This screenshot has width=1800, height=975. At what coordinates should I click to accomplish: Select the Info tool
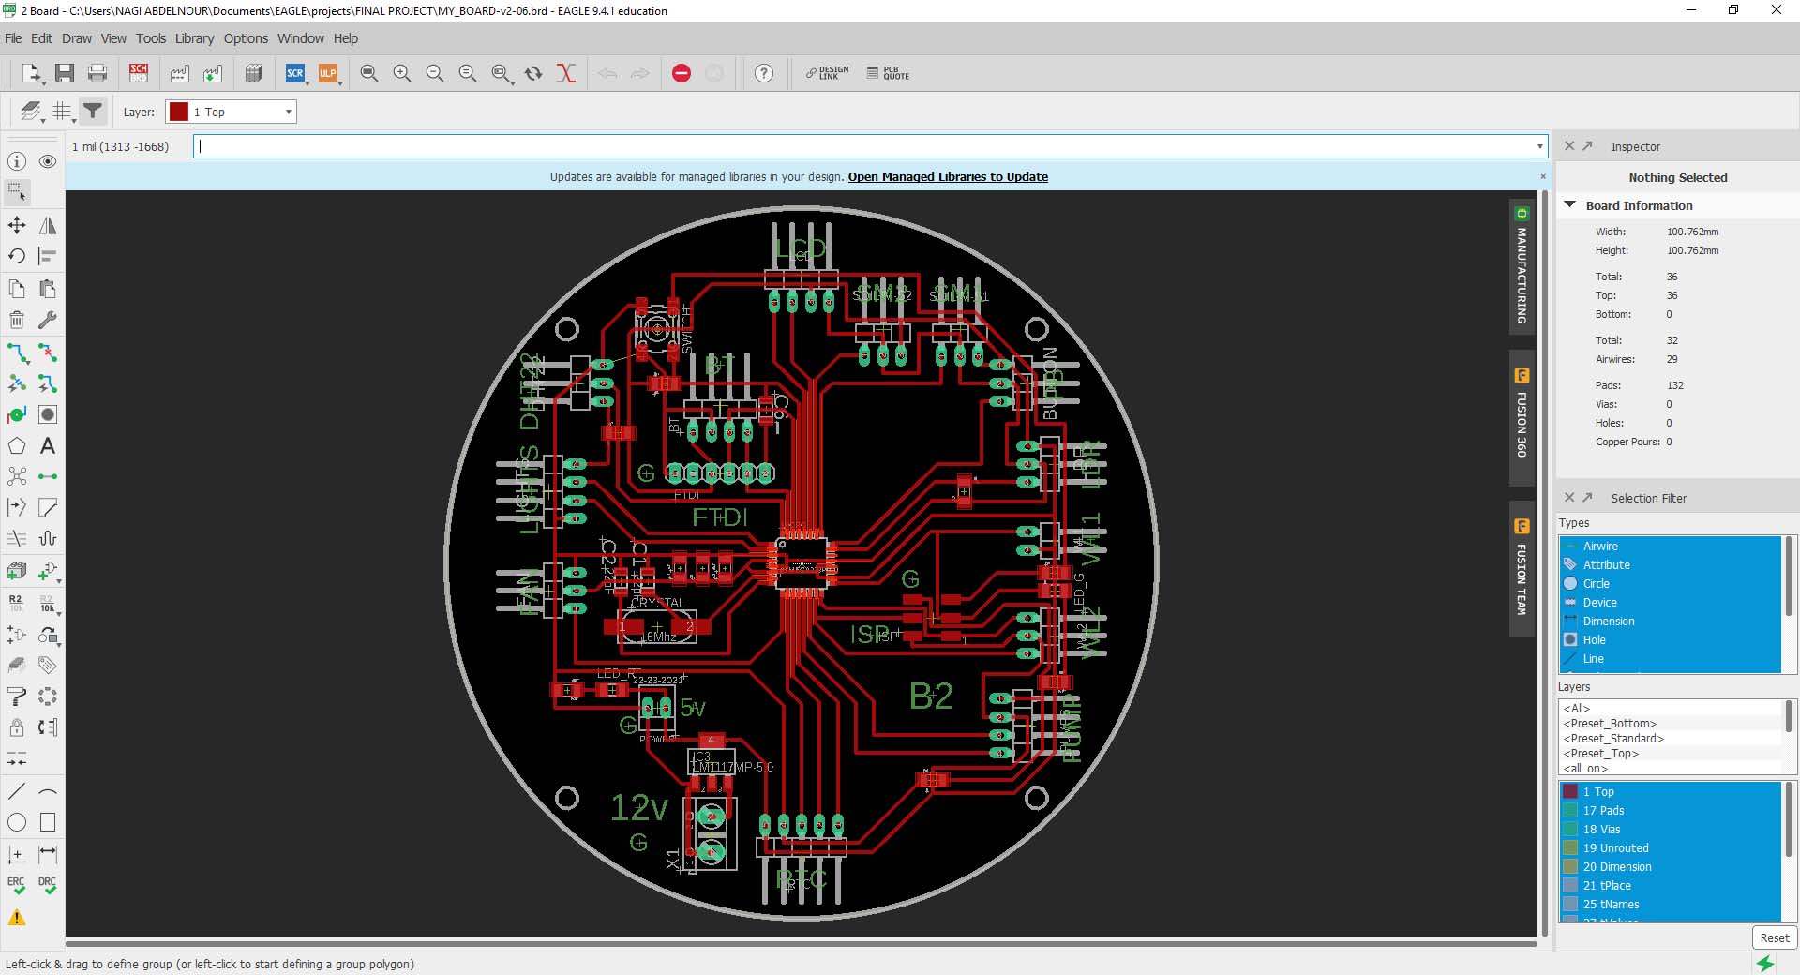click(x=17, y=161)
